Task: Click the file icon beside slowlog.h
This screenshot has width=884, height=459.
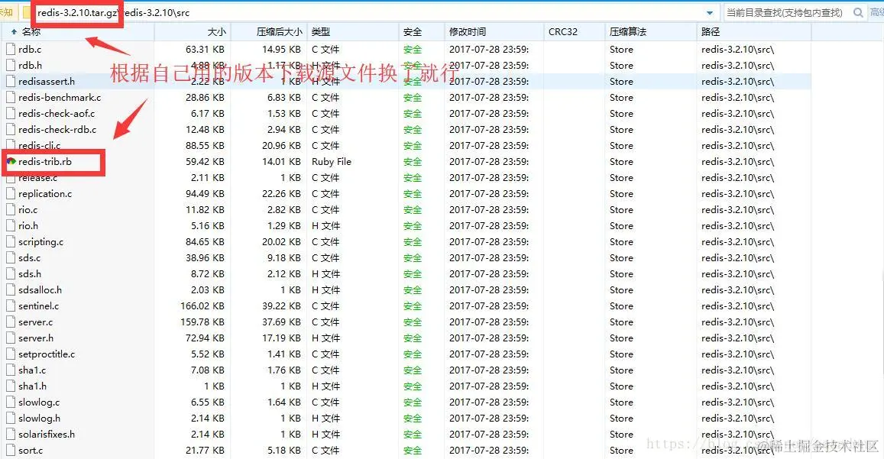Action: click(x=10, y=418)
